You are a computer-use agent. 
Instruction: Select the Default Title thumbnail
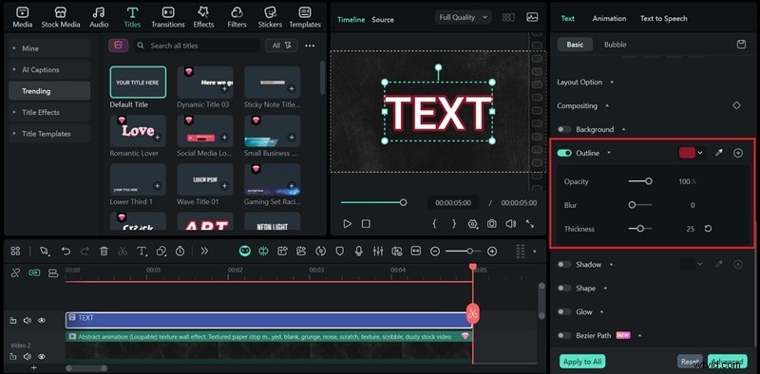[x=138, y=83]
